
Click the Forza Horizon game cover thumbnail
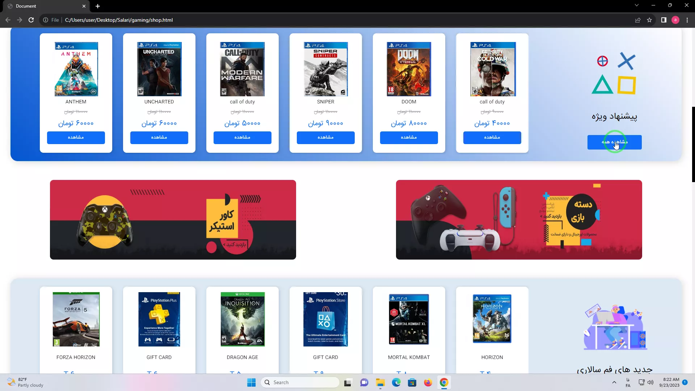[76, 319]
